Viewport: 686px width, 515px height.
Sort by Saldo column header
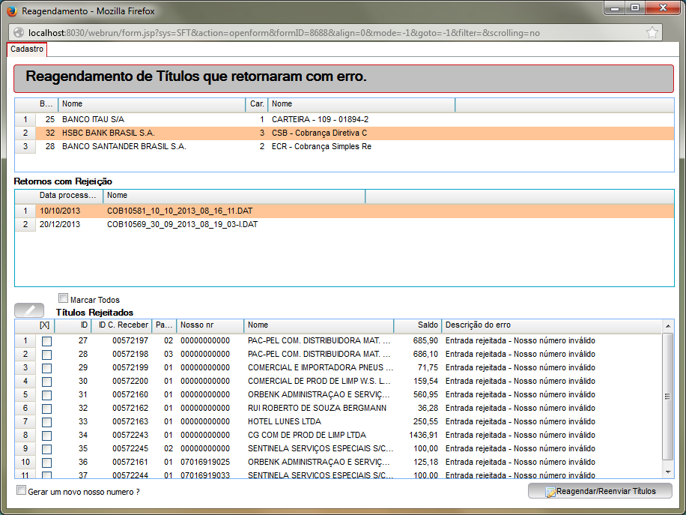[x=417, y=325]
